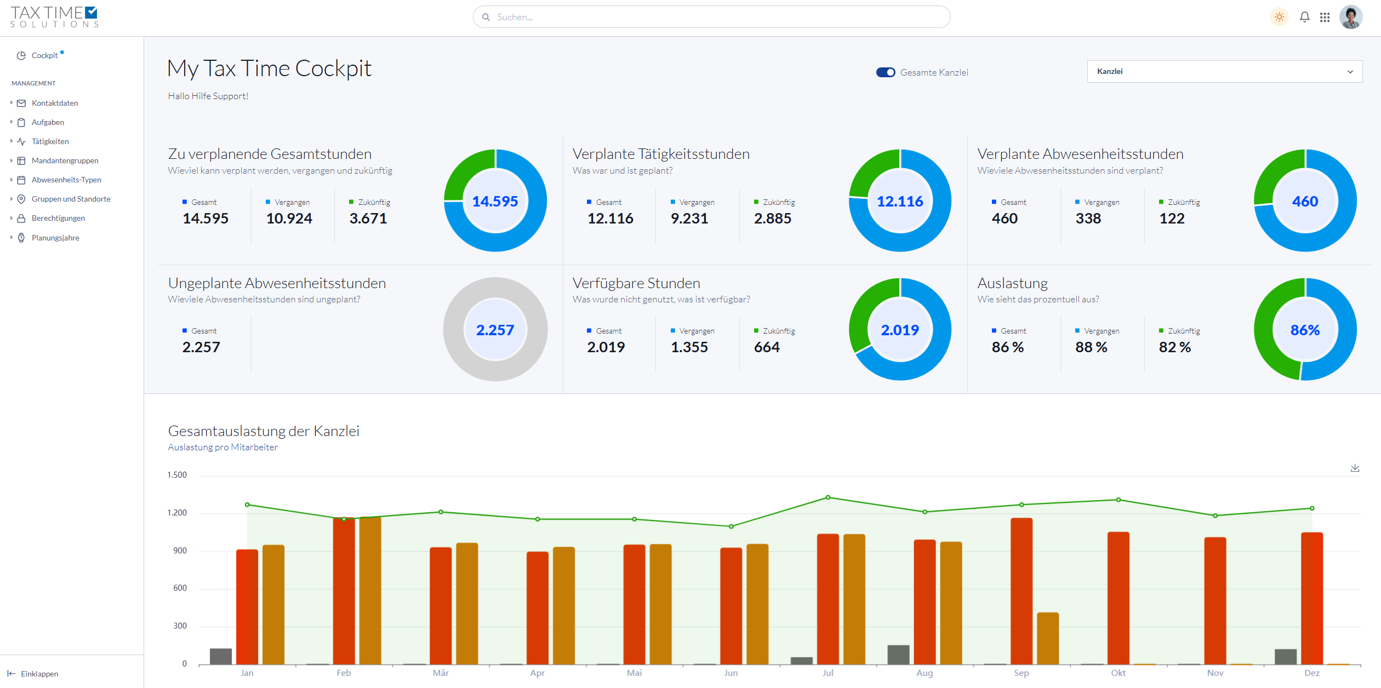Toggle the Gesamte Kanzlei switch
The image size is (1381, 688).
point(885,72)
